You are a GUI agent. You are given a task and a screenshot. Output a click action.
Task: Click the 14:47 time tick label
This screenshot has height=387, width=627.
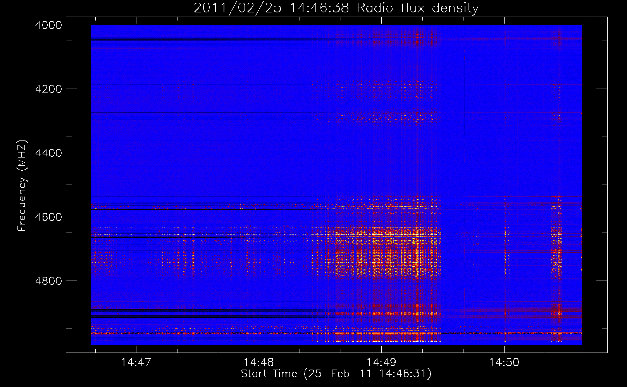pos(136,362)
